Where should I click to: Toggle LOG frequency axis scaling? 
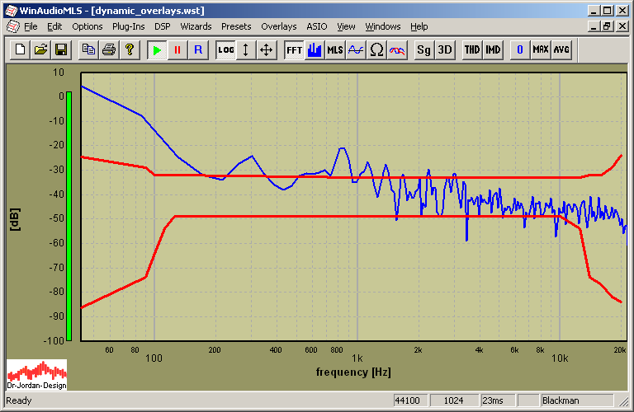point(225,49)
